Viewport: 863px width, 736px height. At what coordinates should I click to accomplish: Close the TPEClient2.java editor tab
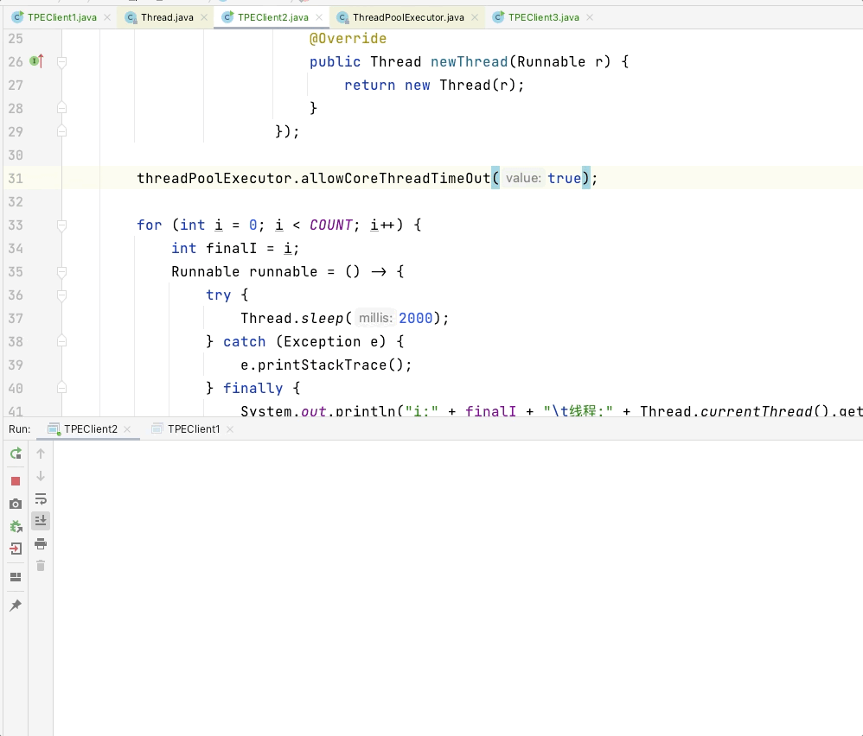click(x=319, y=17)
